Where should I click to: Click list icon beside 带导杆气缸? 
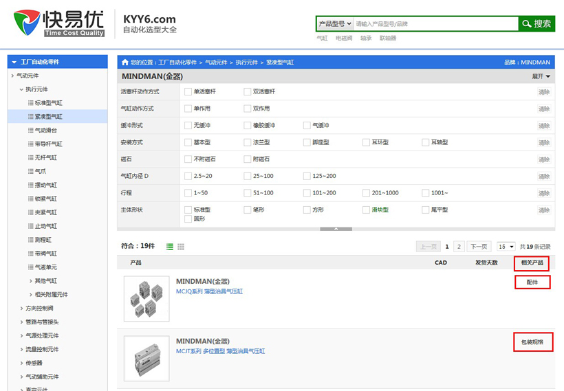click(31, 144)
